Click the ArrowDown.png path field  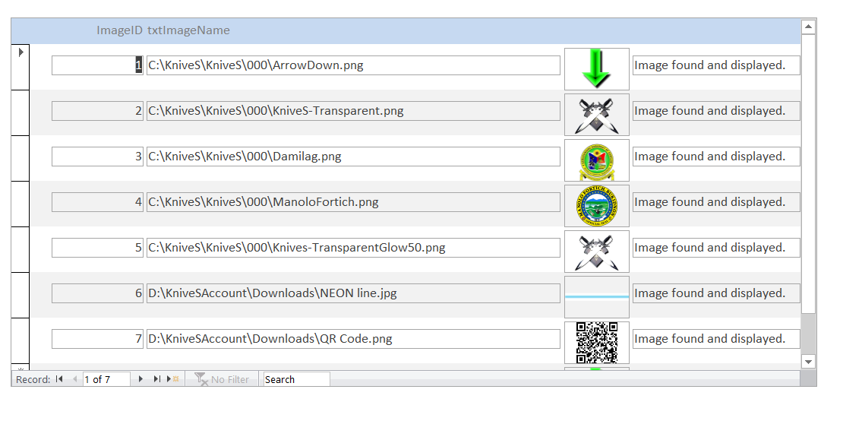point(353,65)
